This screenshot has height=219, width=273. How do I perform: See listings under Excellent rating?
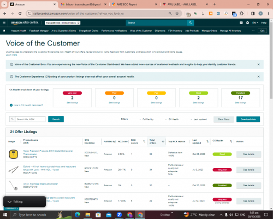click(240, 103)
